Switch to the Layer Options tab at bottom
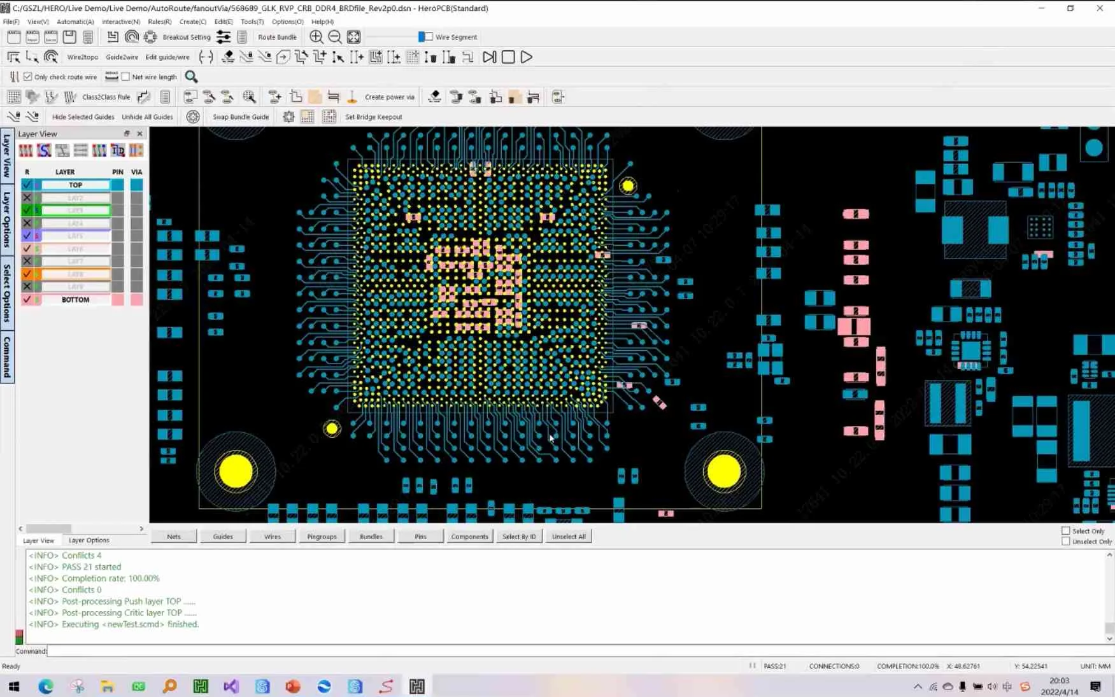The height and width of the screenshot is (697, 1115). (x=89, y=540)
